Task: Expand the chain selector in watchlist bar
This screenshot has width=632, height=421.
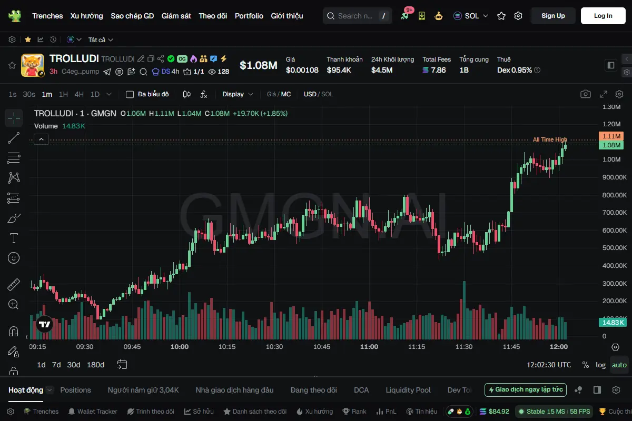Action: pos(74,39)
